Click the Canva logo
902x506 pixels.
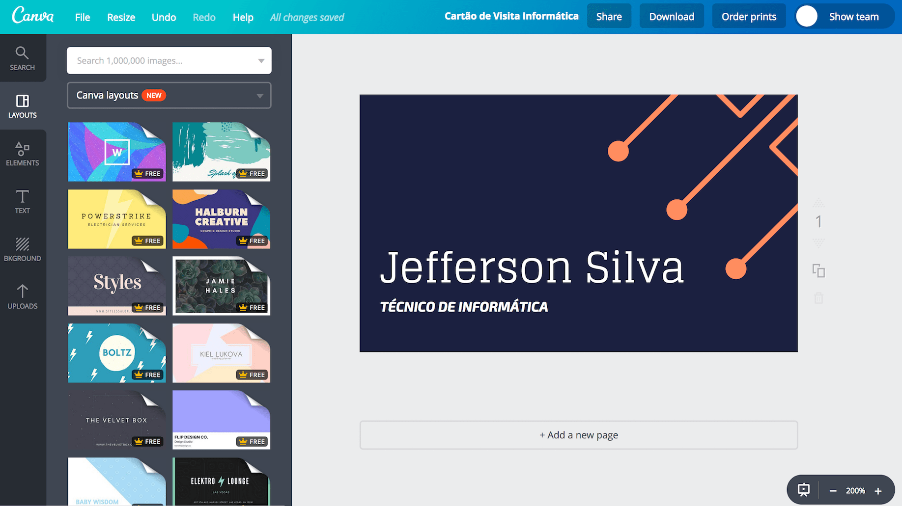[33, 16]
